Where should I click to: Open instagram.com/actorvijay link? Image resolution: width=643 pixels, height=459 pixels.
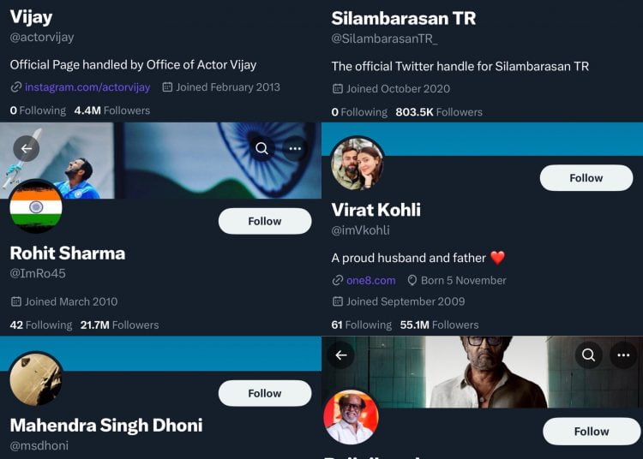(87, 87)
